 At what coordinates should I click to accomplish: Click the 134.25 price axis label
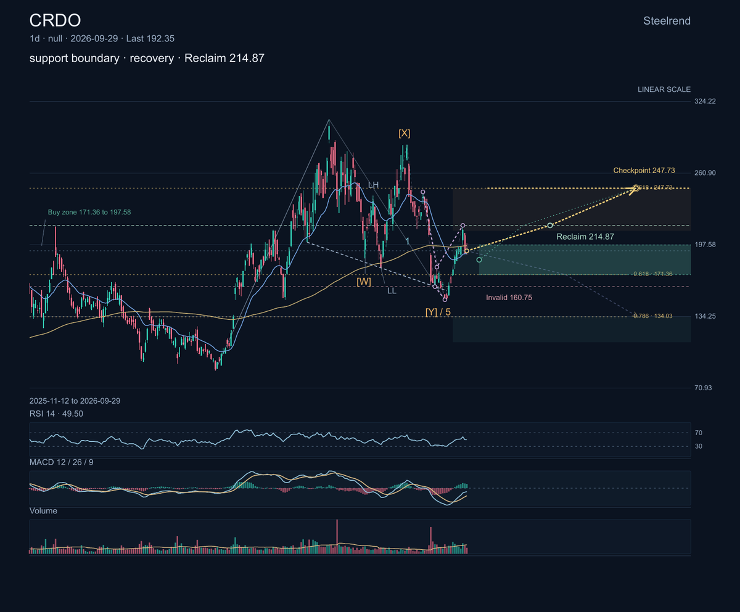[x=705, y=316]
